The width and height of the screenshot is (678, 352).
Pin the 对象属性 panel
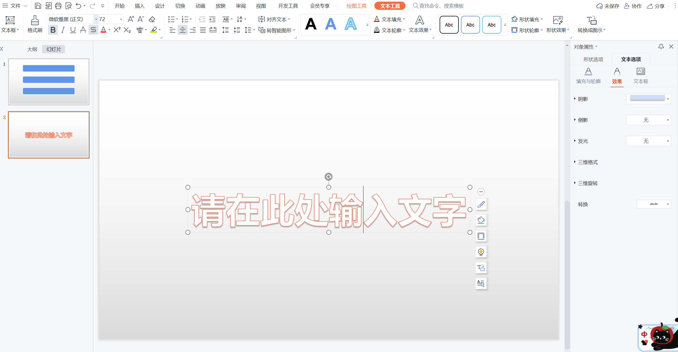click(x=661, y=47)
